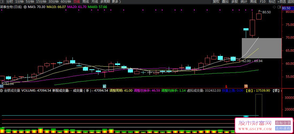The height and width of the screenshot is (134, 294).
Task: Click the 虚拟成交量: 332432.03 value
Action: click(x=204, y=91)
